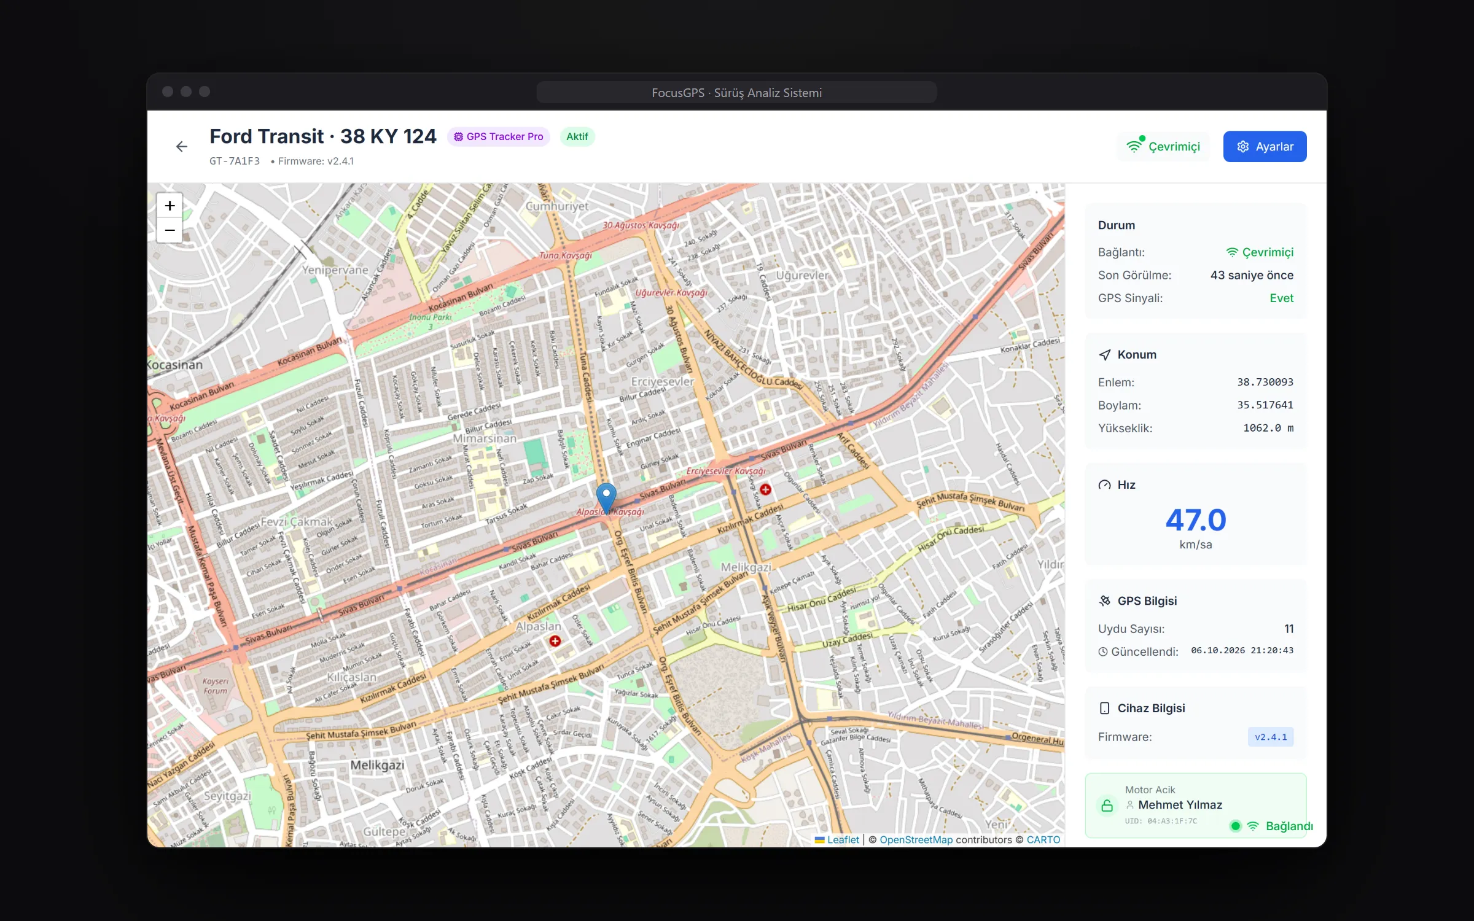Click the 47.0 speed value
Screen dimensions: 1474x921
(1195, 520)
